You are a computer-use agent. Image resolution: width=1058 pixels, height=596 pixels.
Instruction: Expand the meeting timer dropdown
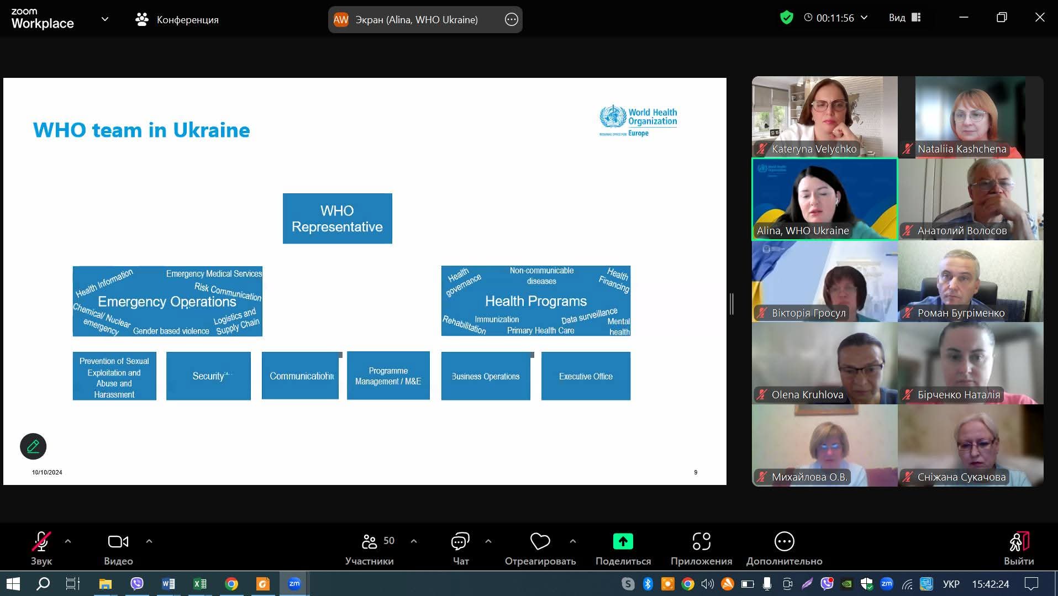[x=865, y=18]
